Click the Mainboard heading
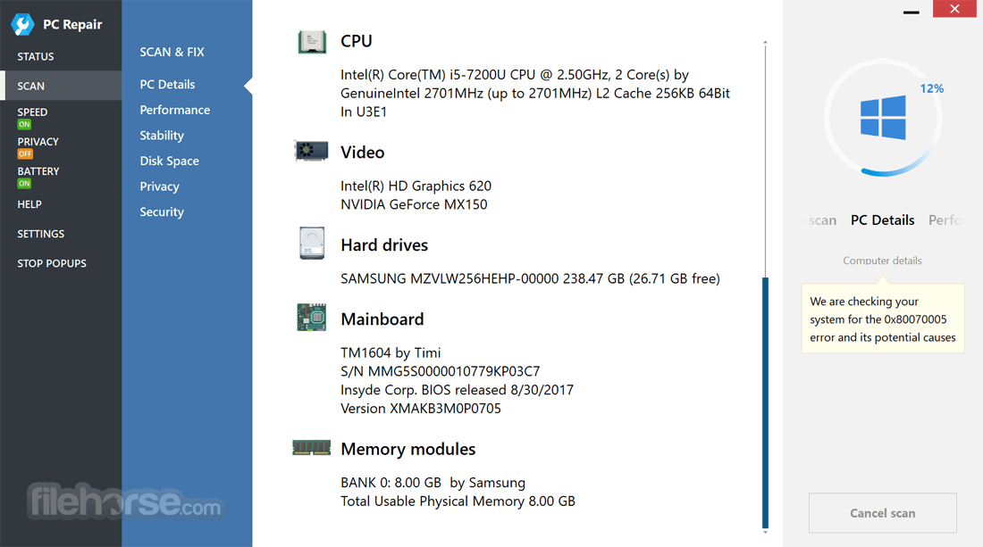This screenshot has width=983, height=547. pos(382,319)
